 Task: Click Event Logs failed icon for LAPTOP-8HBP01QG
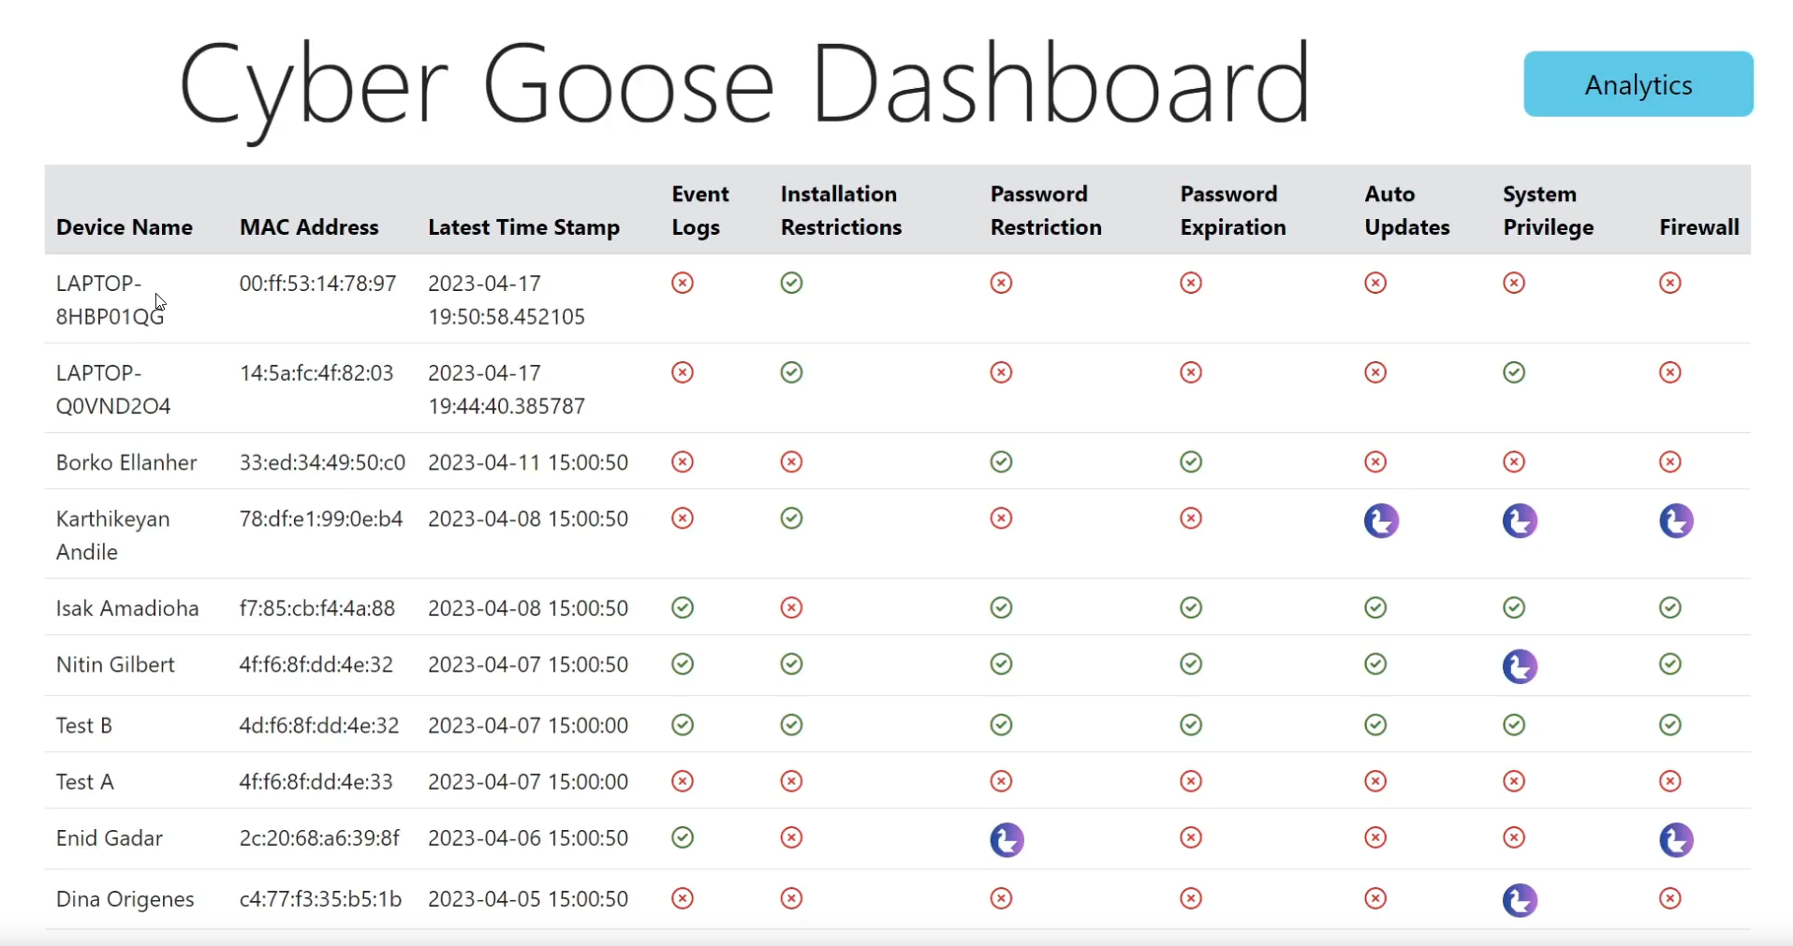[x=683, y=283]
